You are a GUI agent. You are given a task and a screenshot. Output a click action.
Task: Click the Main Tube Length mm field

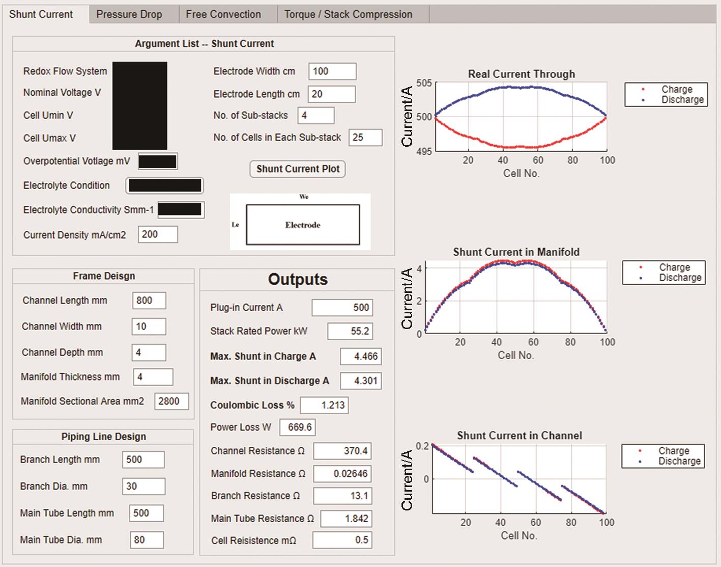147,513
